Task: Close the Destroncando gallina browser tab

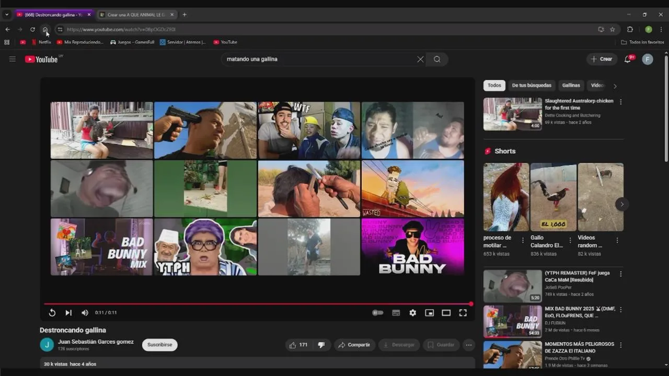Action: point(89,15)
